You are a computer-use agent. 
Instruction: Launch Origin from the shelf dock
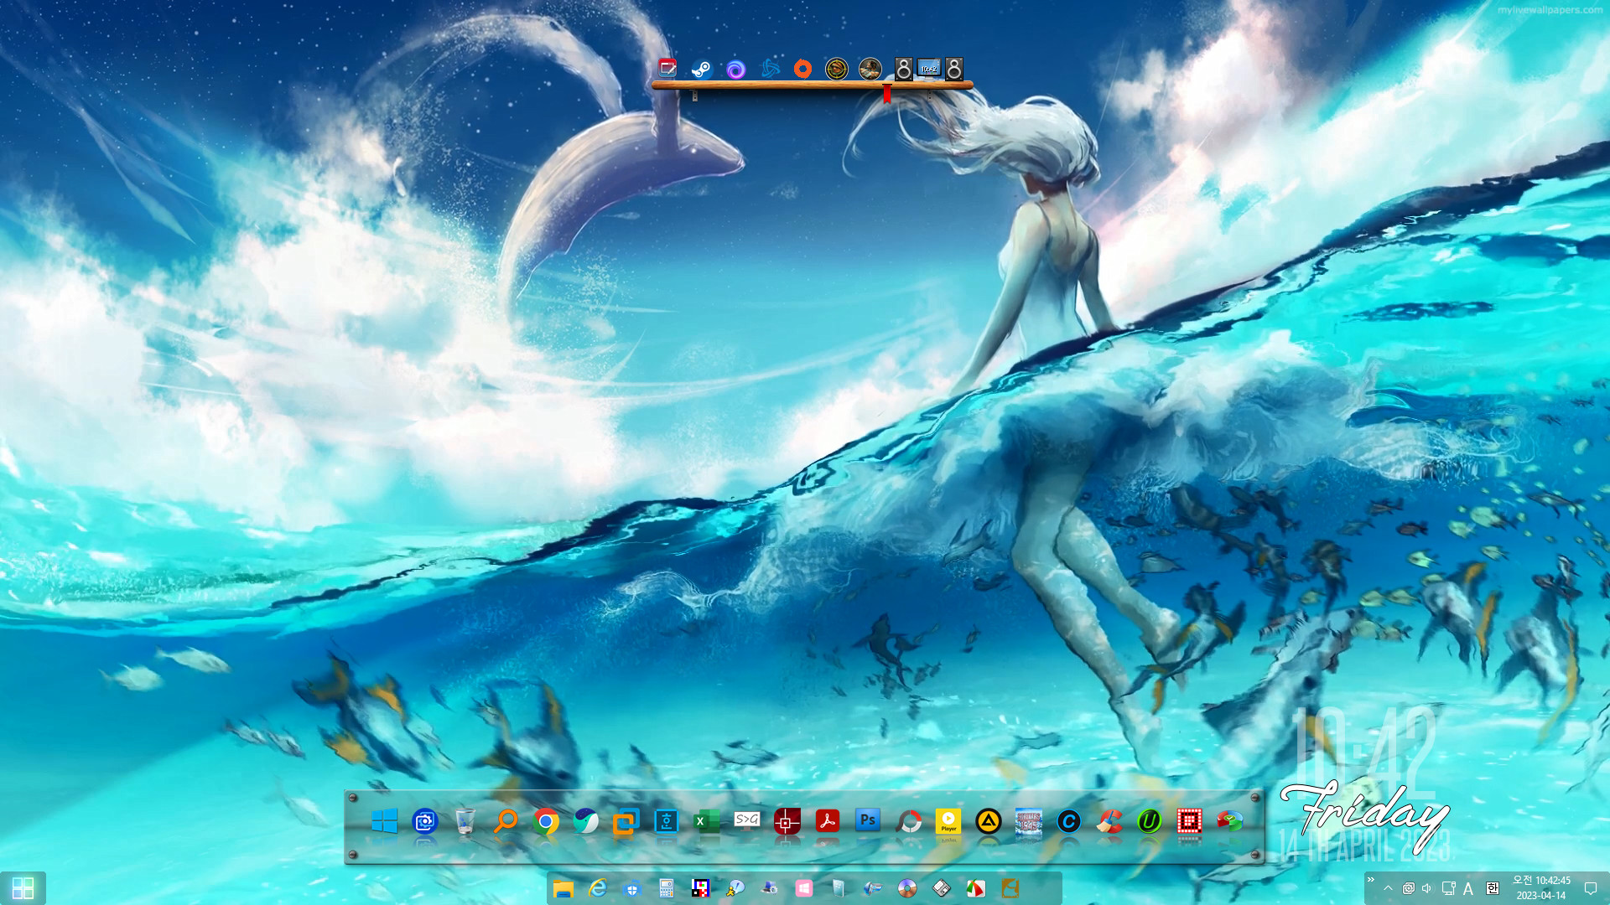coord(802,69)
